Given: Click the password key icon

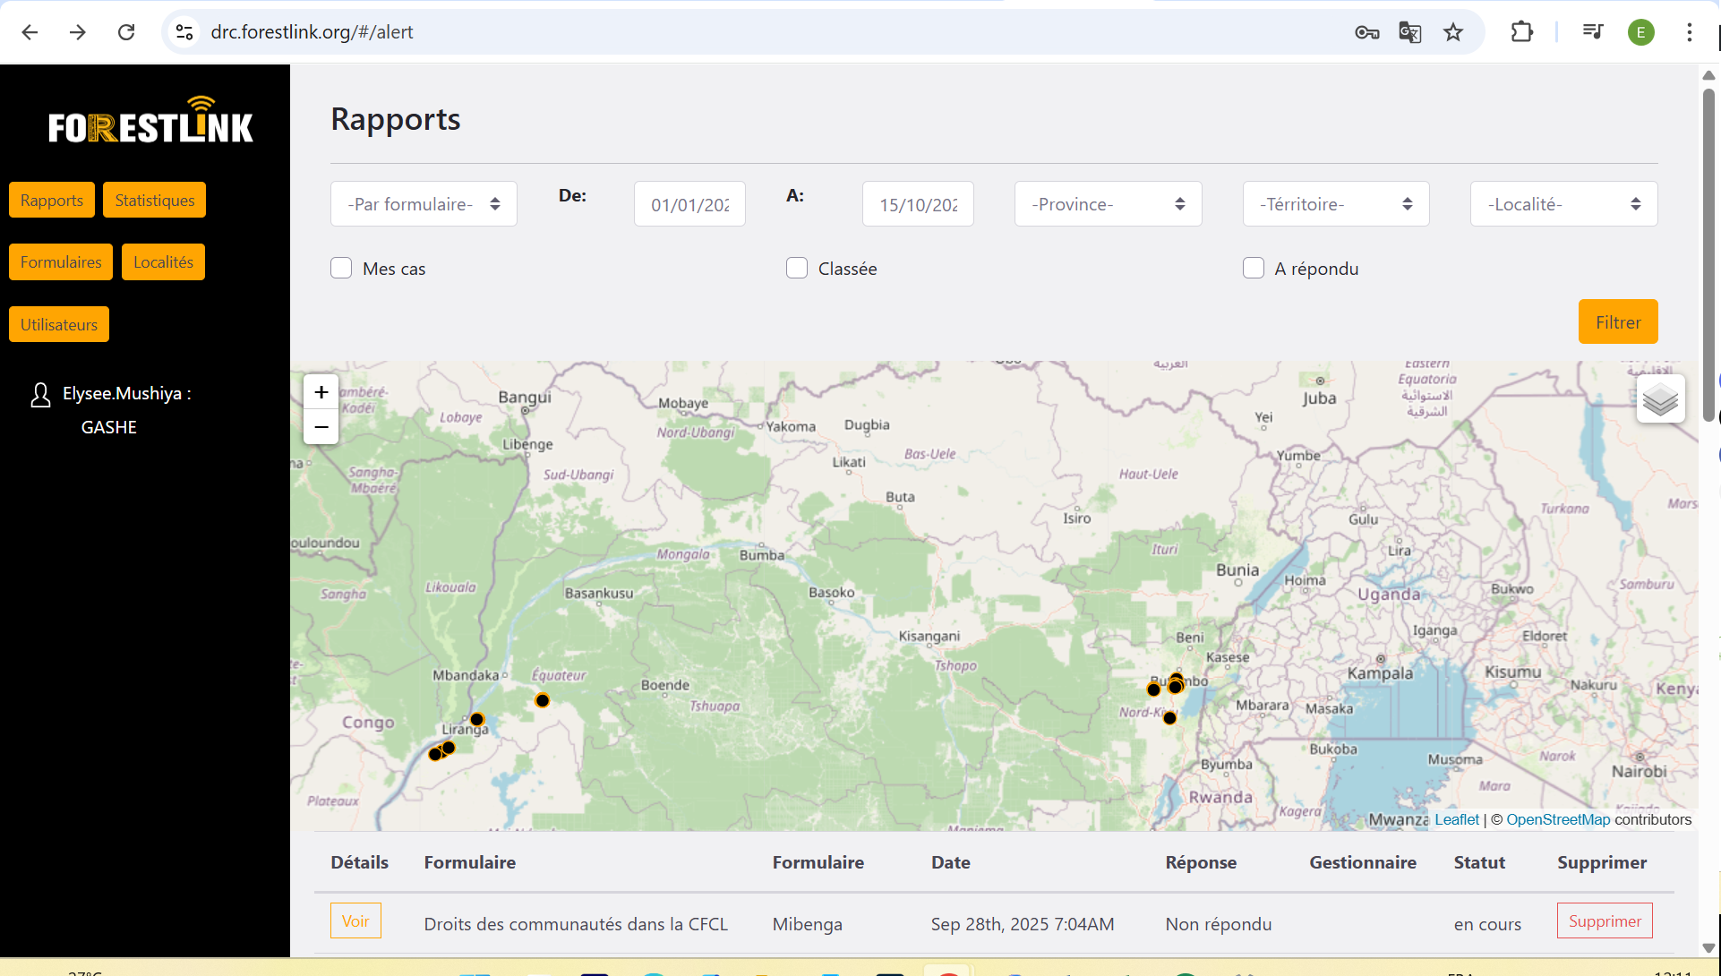Looking at the screenshot, I should 1366,32.
